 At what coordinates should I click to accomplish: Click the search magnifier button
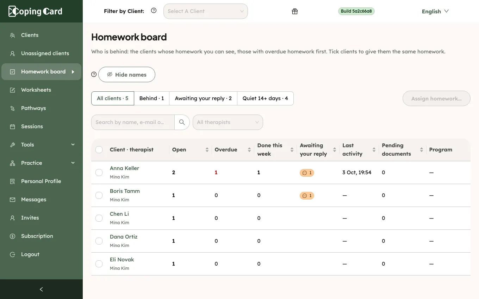pos(182,122)
